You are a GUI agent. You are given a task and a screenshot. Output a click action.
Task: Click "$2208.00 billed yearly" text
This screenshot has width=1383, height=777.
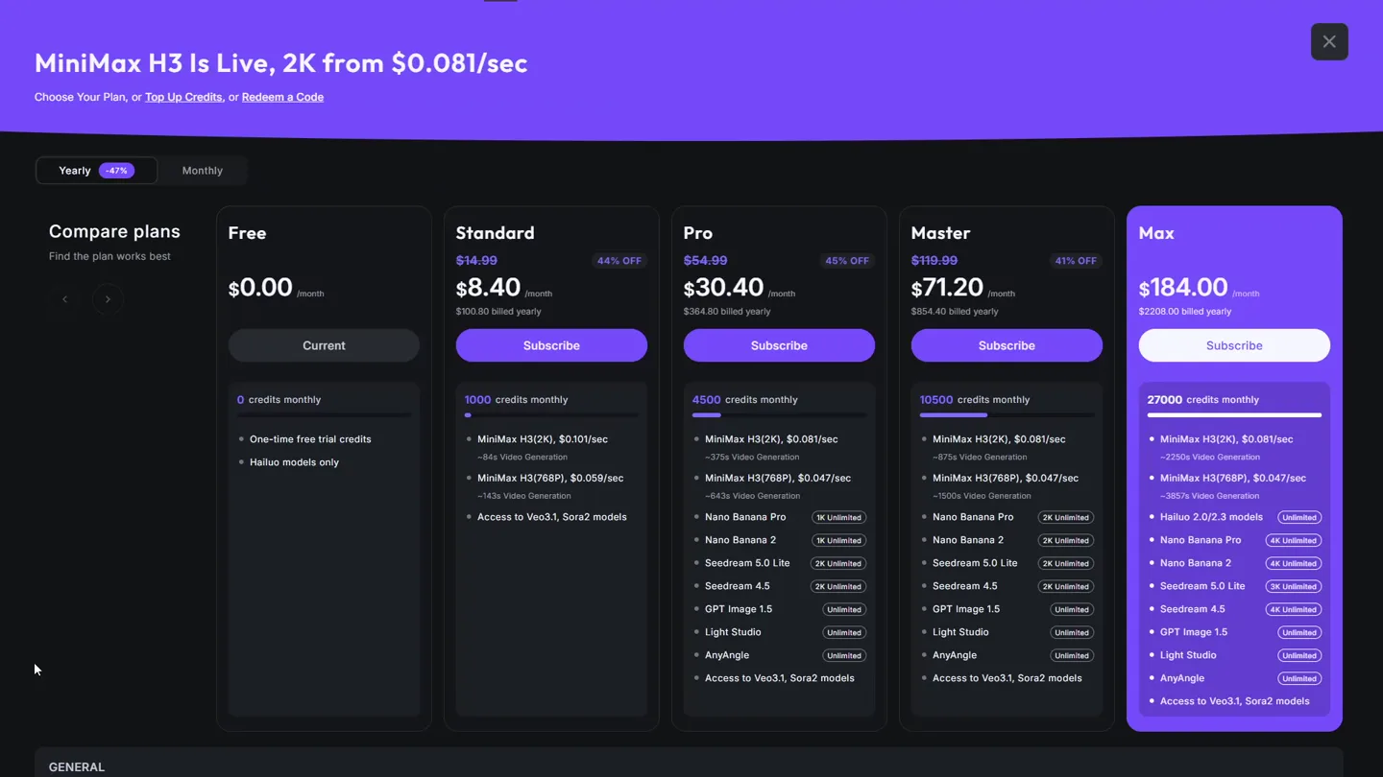[1185, 312]
